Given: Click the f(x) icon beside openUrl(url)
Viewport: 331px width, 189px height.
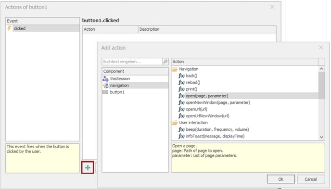Looking at the screenshot, I should click(181, 109).
